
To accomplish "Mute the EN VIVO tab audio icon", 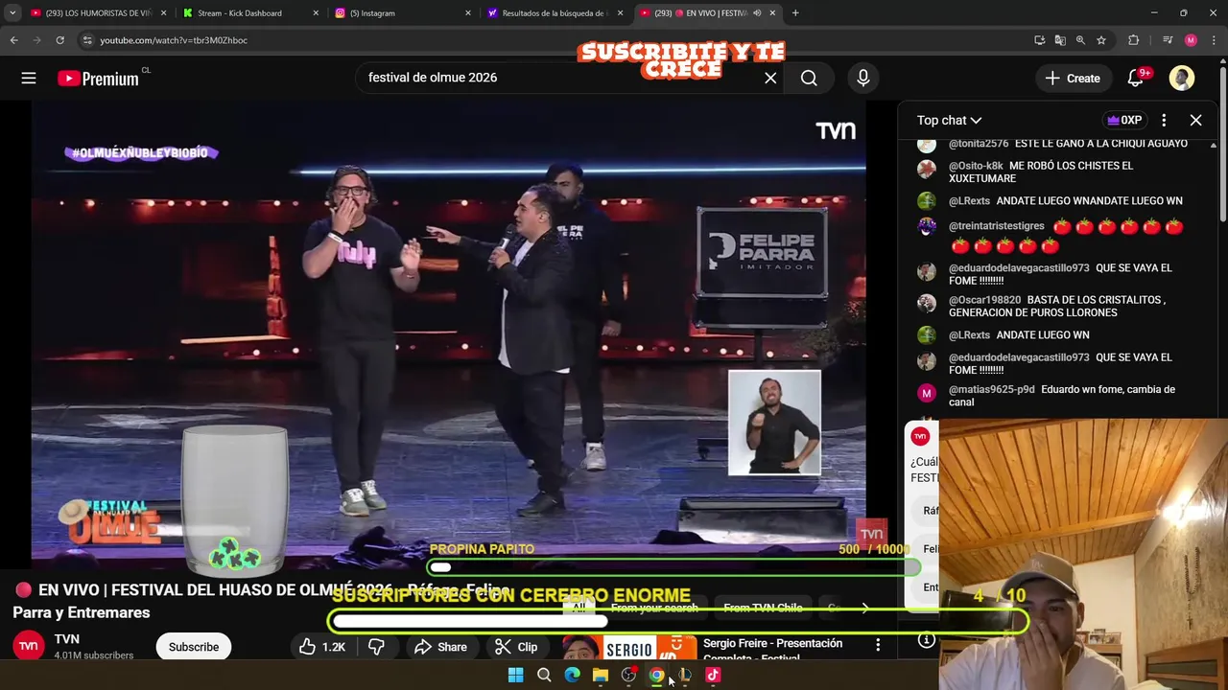I will [757, 13].
